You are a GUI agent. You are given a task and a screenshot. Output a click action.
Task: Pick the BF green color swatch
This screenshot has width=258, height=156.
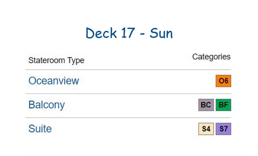click(223, 105)
